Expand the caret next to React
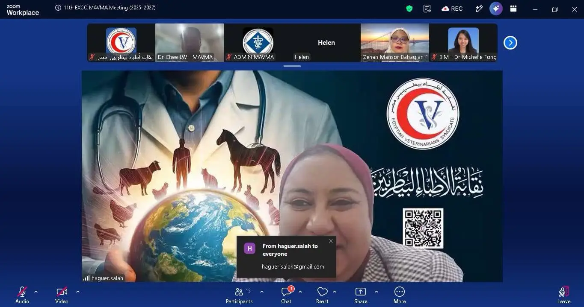584x307 pixels. pyautogui.click(x=335, y=292)
